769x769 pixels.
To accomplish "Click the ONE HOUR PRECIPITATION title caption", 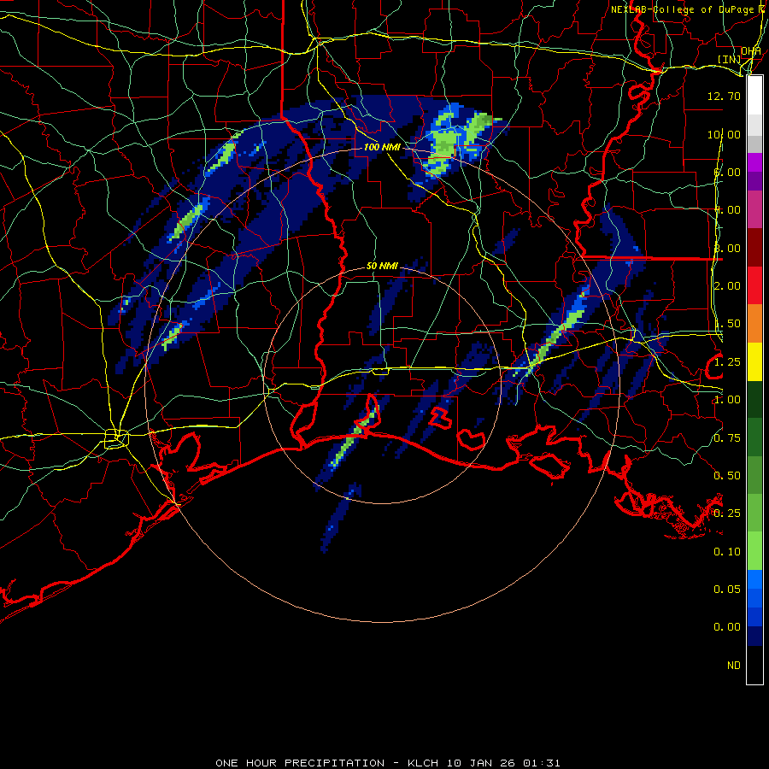I will [387, 763].
